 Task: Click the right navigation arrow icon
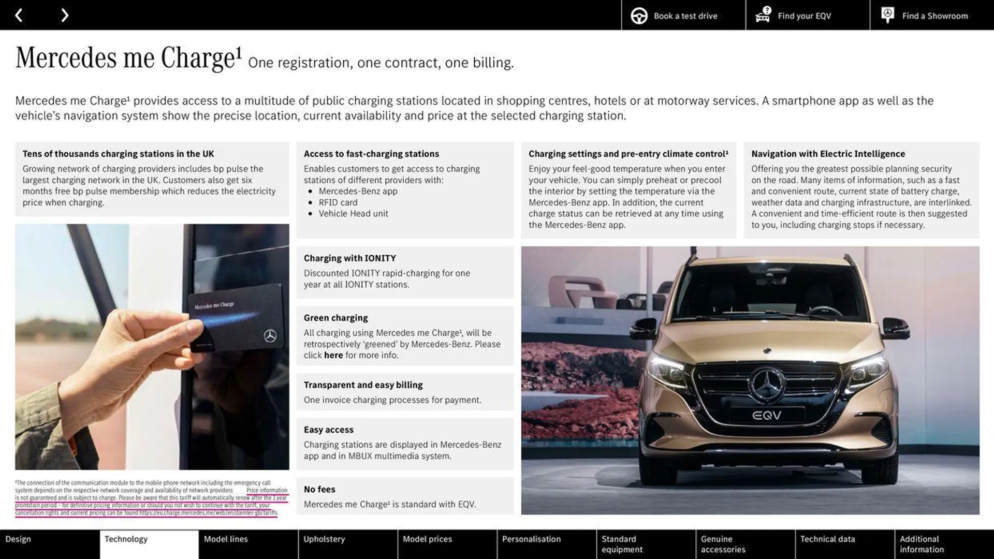point(64,14)
